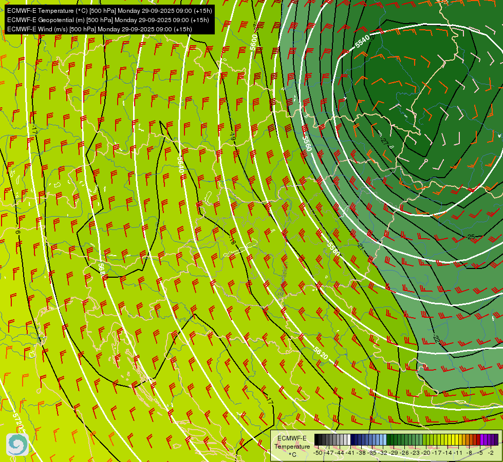Click the 5580 geopotential contour label

point(307,142)
